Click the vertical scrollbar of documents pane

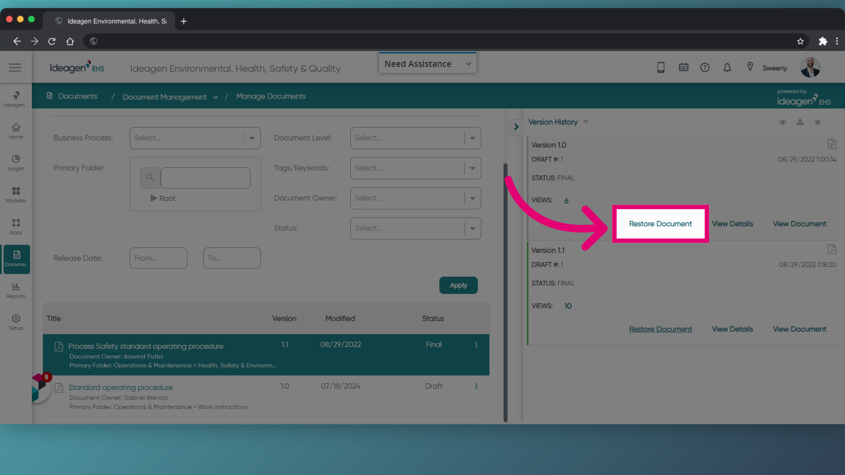[x=505, y=292]
